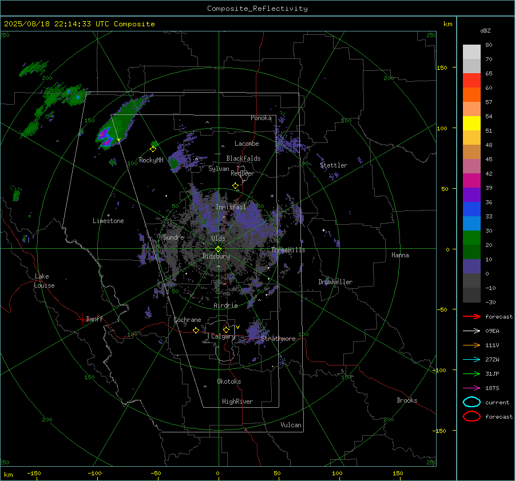Click the Strathmore town label
This screenshot has height=481, width=515.
278,339
